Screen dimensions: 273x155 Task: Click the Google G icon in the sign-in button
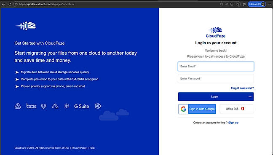point(184,109)
